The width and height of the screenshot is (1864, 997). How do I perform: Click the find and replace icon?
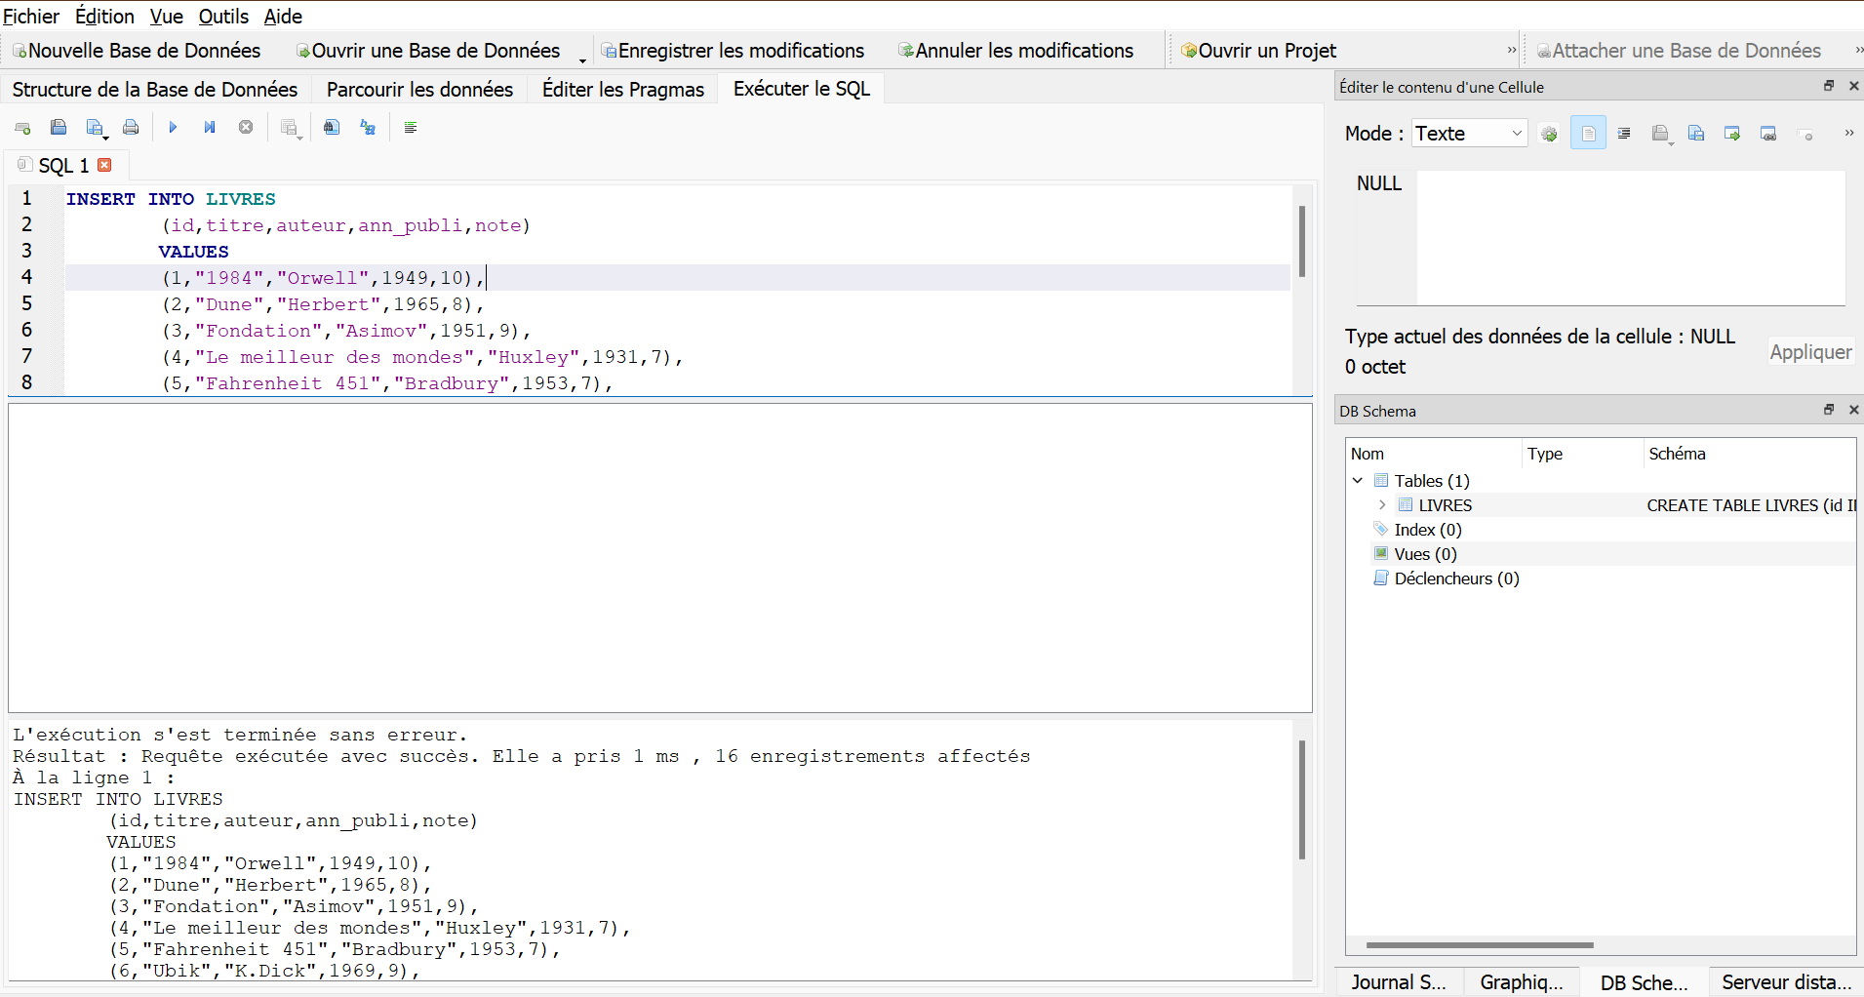368,128
